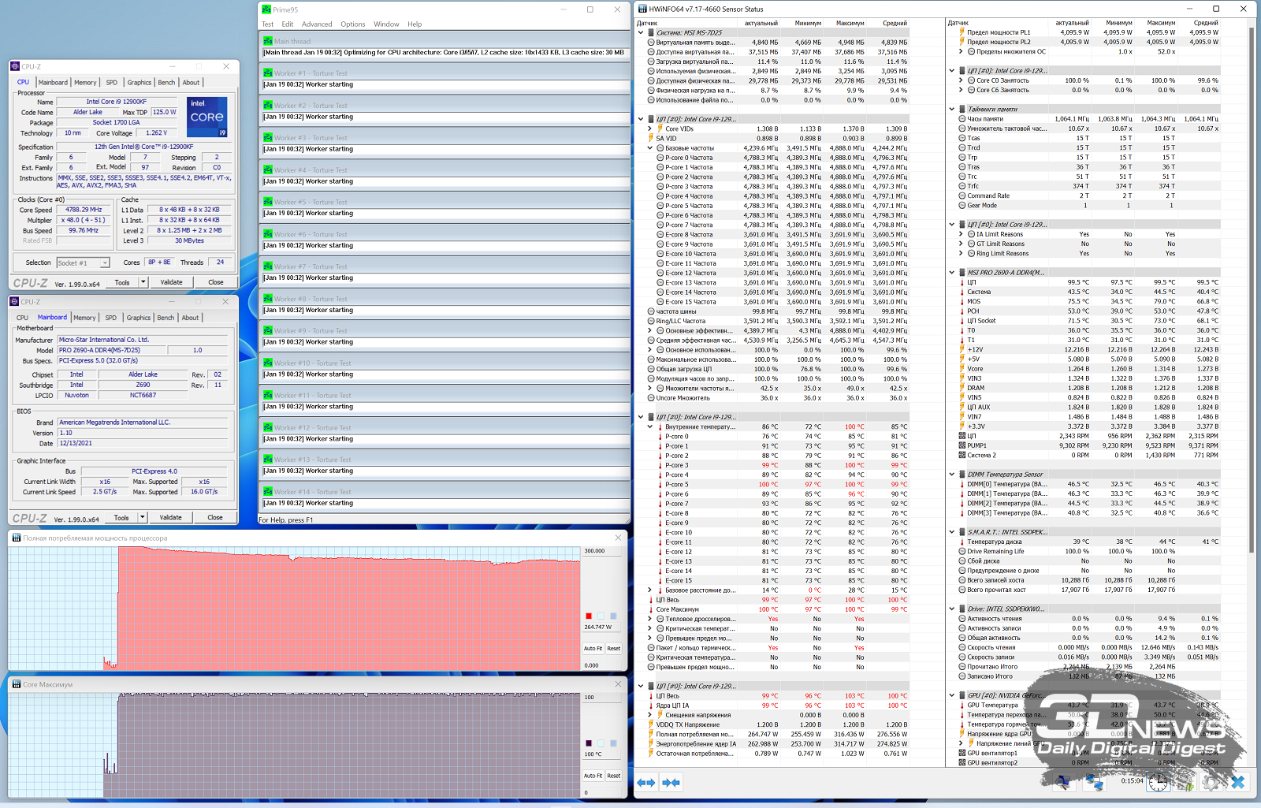Switch to SPD tab in lower CPU-Z window

tap(111, 318)
